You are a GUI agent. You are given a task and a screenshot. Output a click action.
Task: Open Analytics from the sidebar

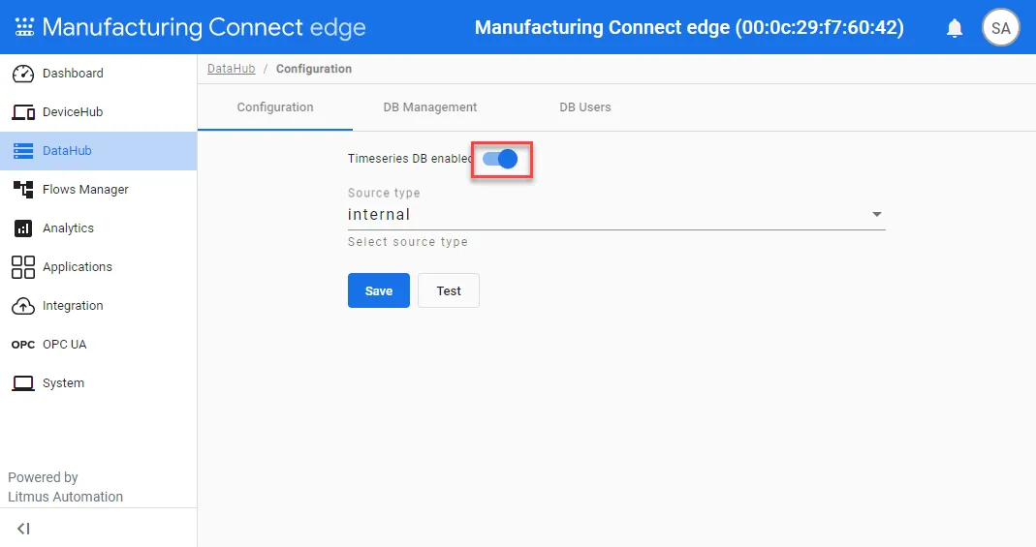[x=98, y=228]
